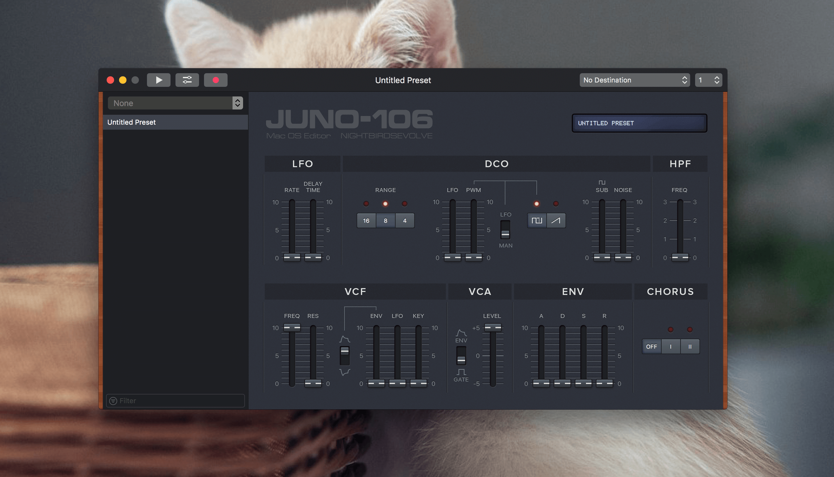
Task: Click the VCA gate waveform icon
Action: [x=461, y=372]
